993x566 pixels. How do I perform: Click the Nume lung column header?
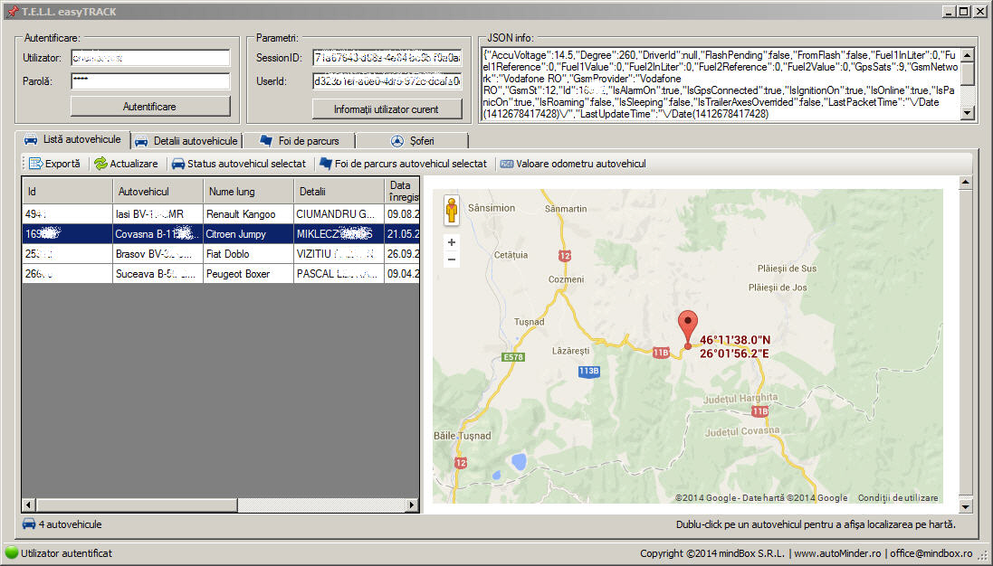[x=249, y=191]
